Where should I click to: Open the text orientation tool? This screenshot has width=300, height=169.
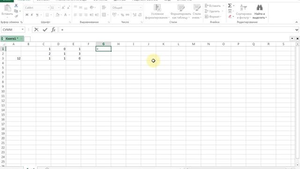click(92, 8)
